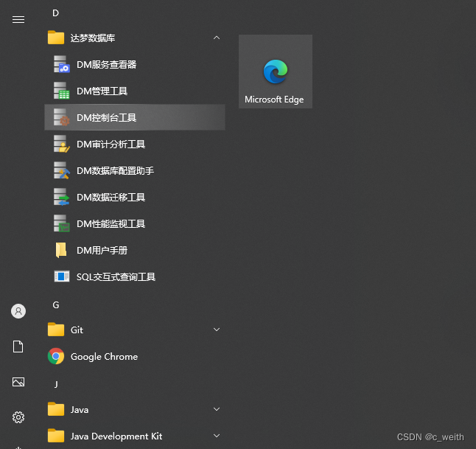Launch SQL交互式查询工具 label
The width and height of the screenshot is (476, 449).
(116, 276)
